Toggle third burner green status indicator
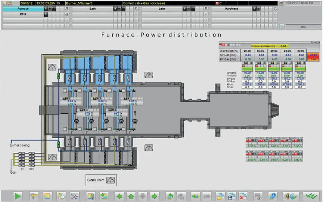Image resolution: width=323 pixels, height=202 pixels. pos(273,69)
